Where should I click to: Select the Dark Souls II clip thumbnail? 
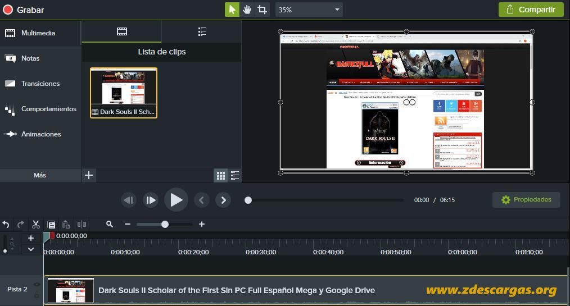click(x=124, y=93)
